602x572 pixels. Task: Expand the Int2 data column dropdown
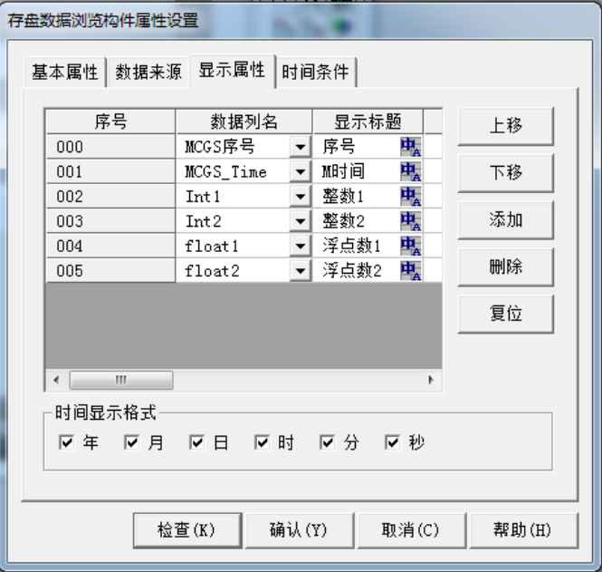[x=301, y=221]
